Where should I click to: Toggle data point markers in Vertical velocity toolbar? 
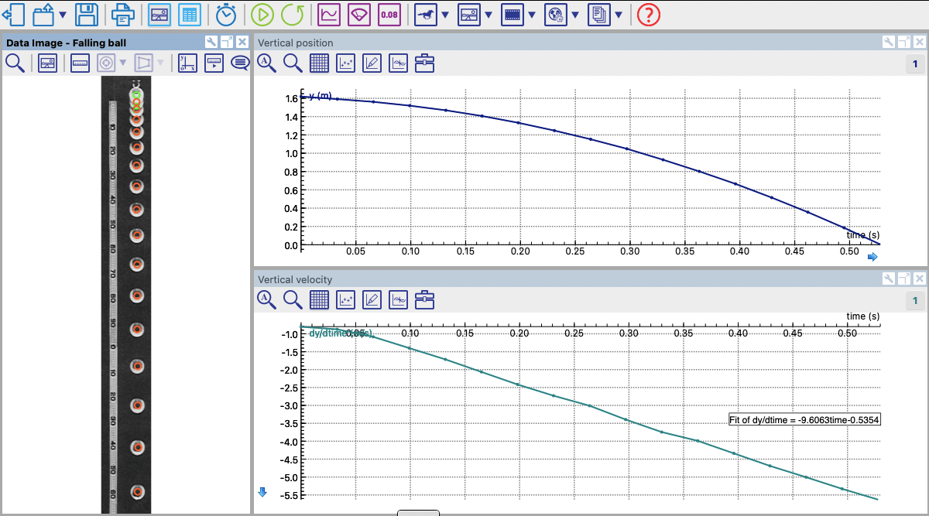[345, 299]
